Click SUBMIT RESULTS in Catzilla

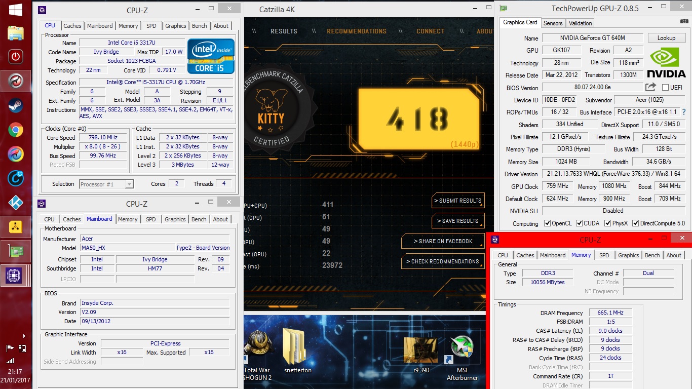point(458,201)
